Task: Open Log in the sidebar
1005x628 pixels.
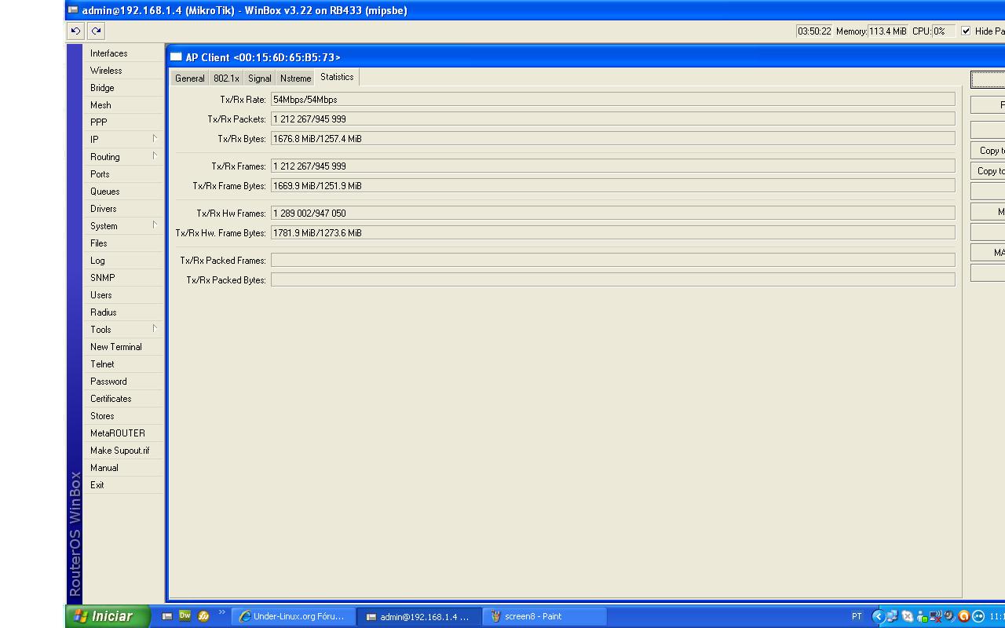Action: coord(97,261)
